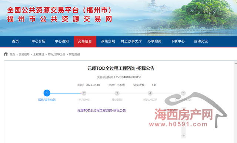Select step 1 circle 招标/资审公告
237x143 pixels.
click(x=47, y=93)
